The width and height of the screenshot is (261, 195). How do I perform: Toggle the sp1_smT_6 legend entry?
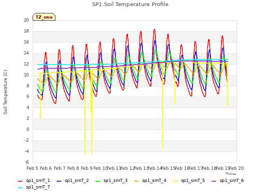[x=228, y=180]
